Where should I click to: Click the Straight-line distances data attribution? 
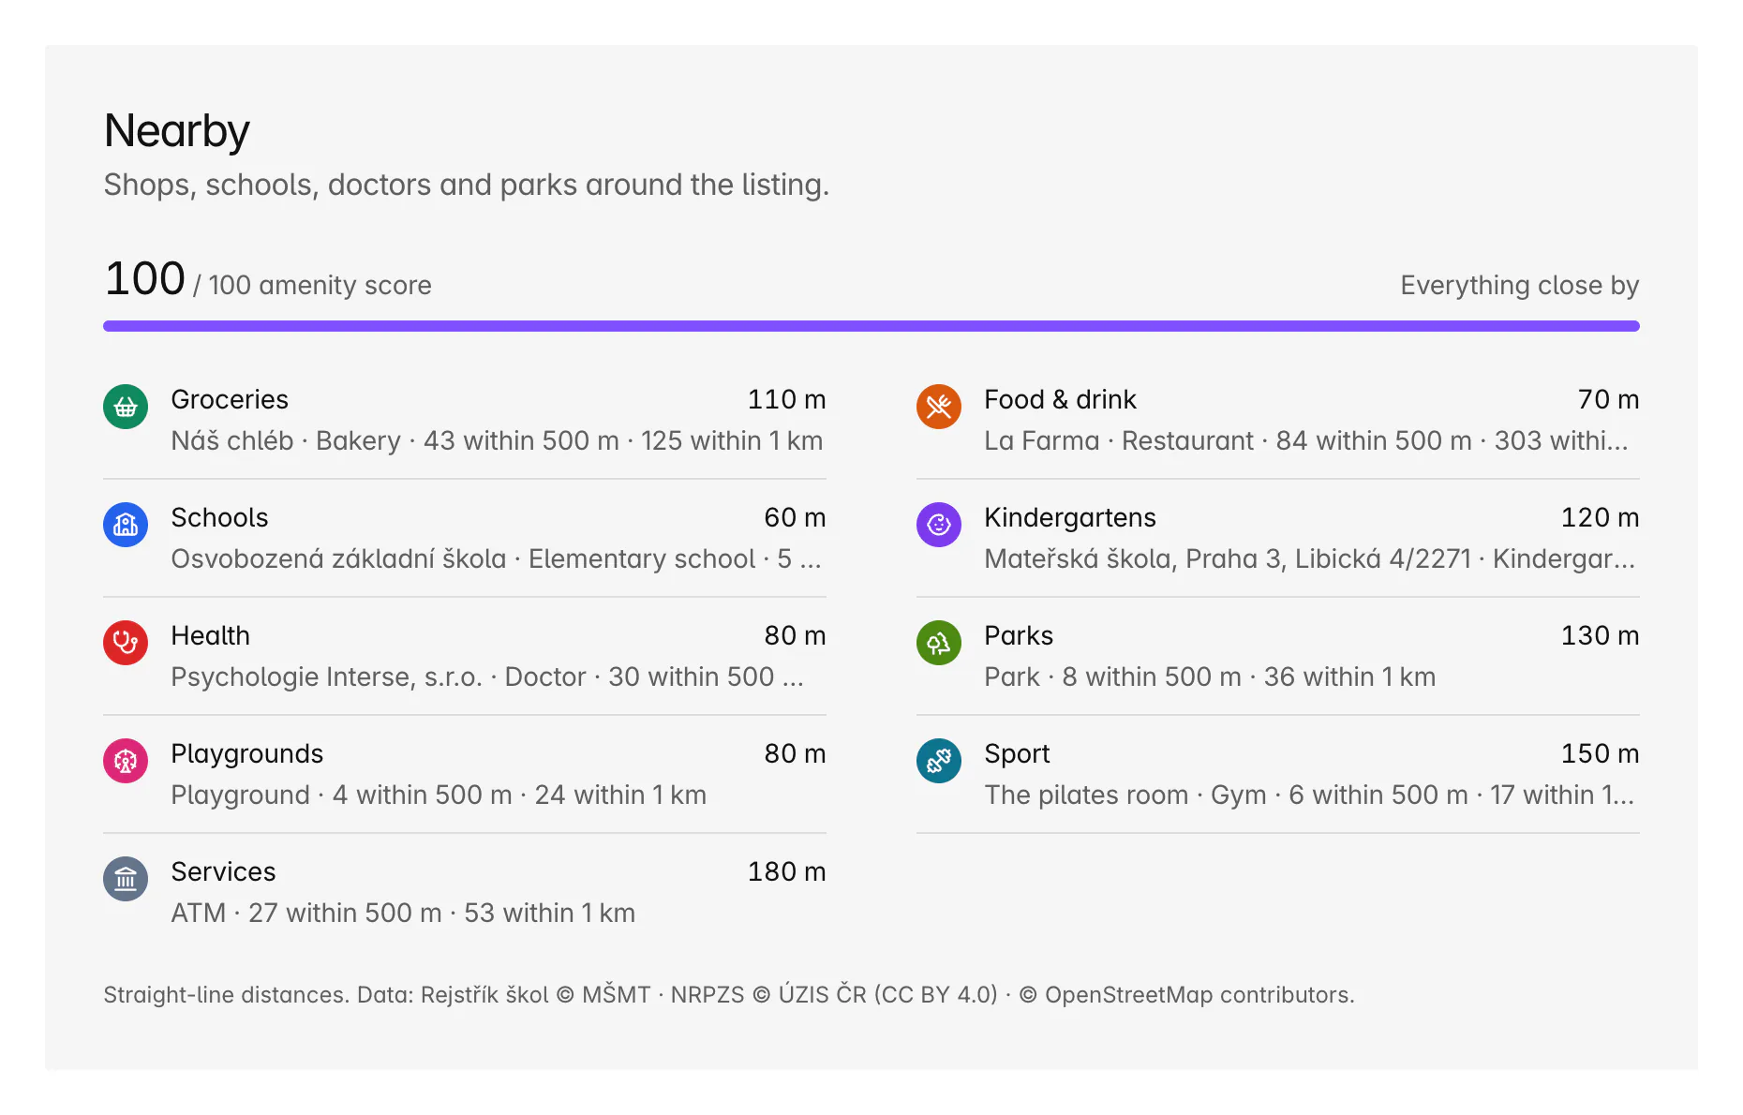coord(729,995)
